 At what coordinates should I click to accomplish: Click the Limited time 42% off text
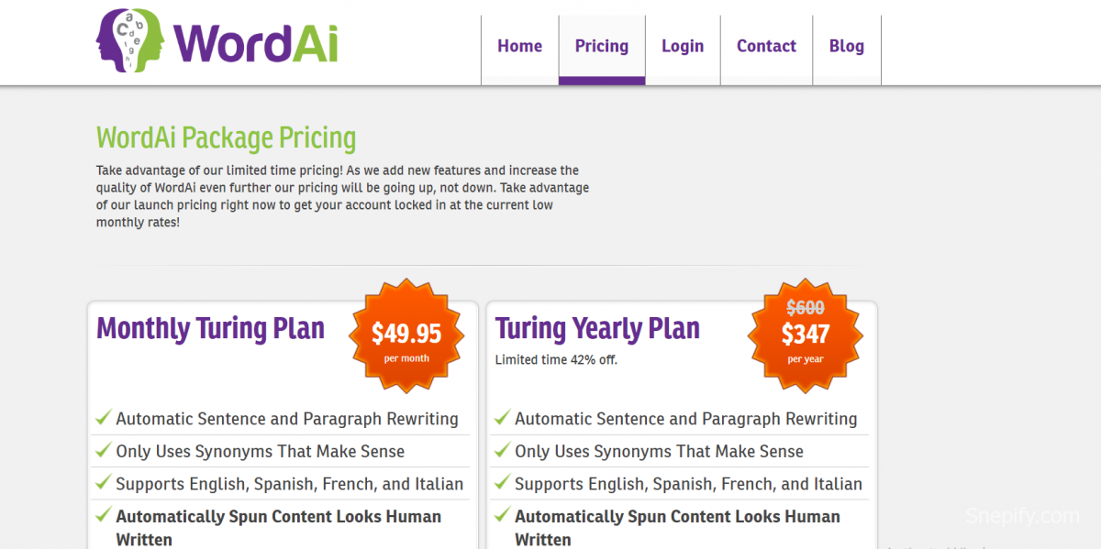556,360
